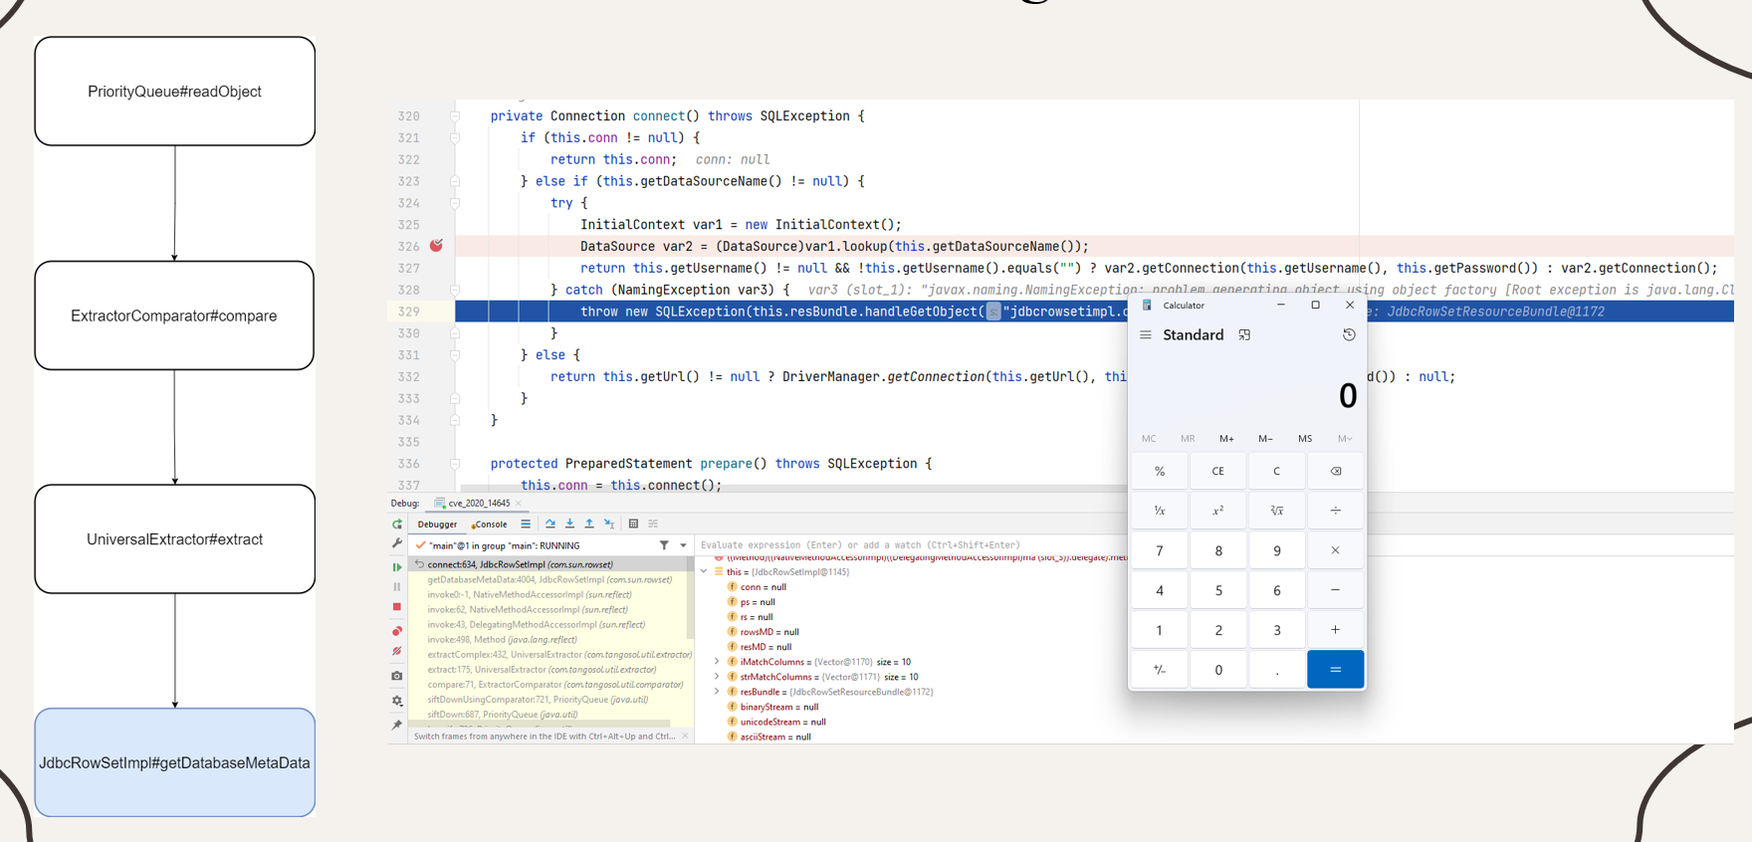Expand the resBundle variable
This screenshot has height=842, width=1752.
[717, 692]
